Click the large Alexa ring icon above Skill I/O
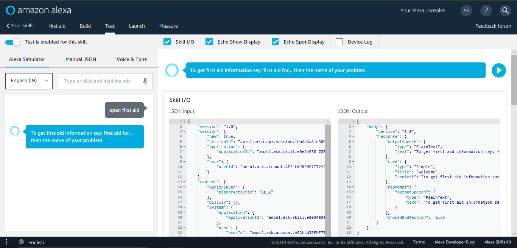The image size is (517, 248). [x=172, y=70]
